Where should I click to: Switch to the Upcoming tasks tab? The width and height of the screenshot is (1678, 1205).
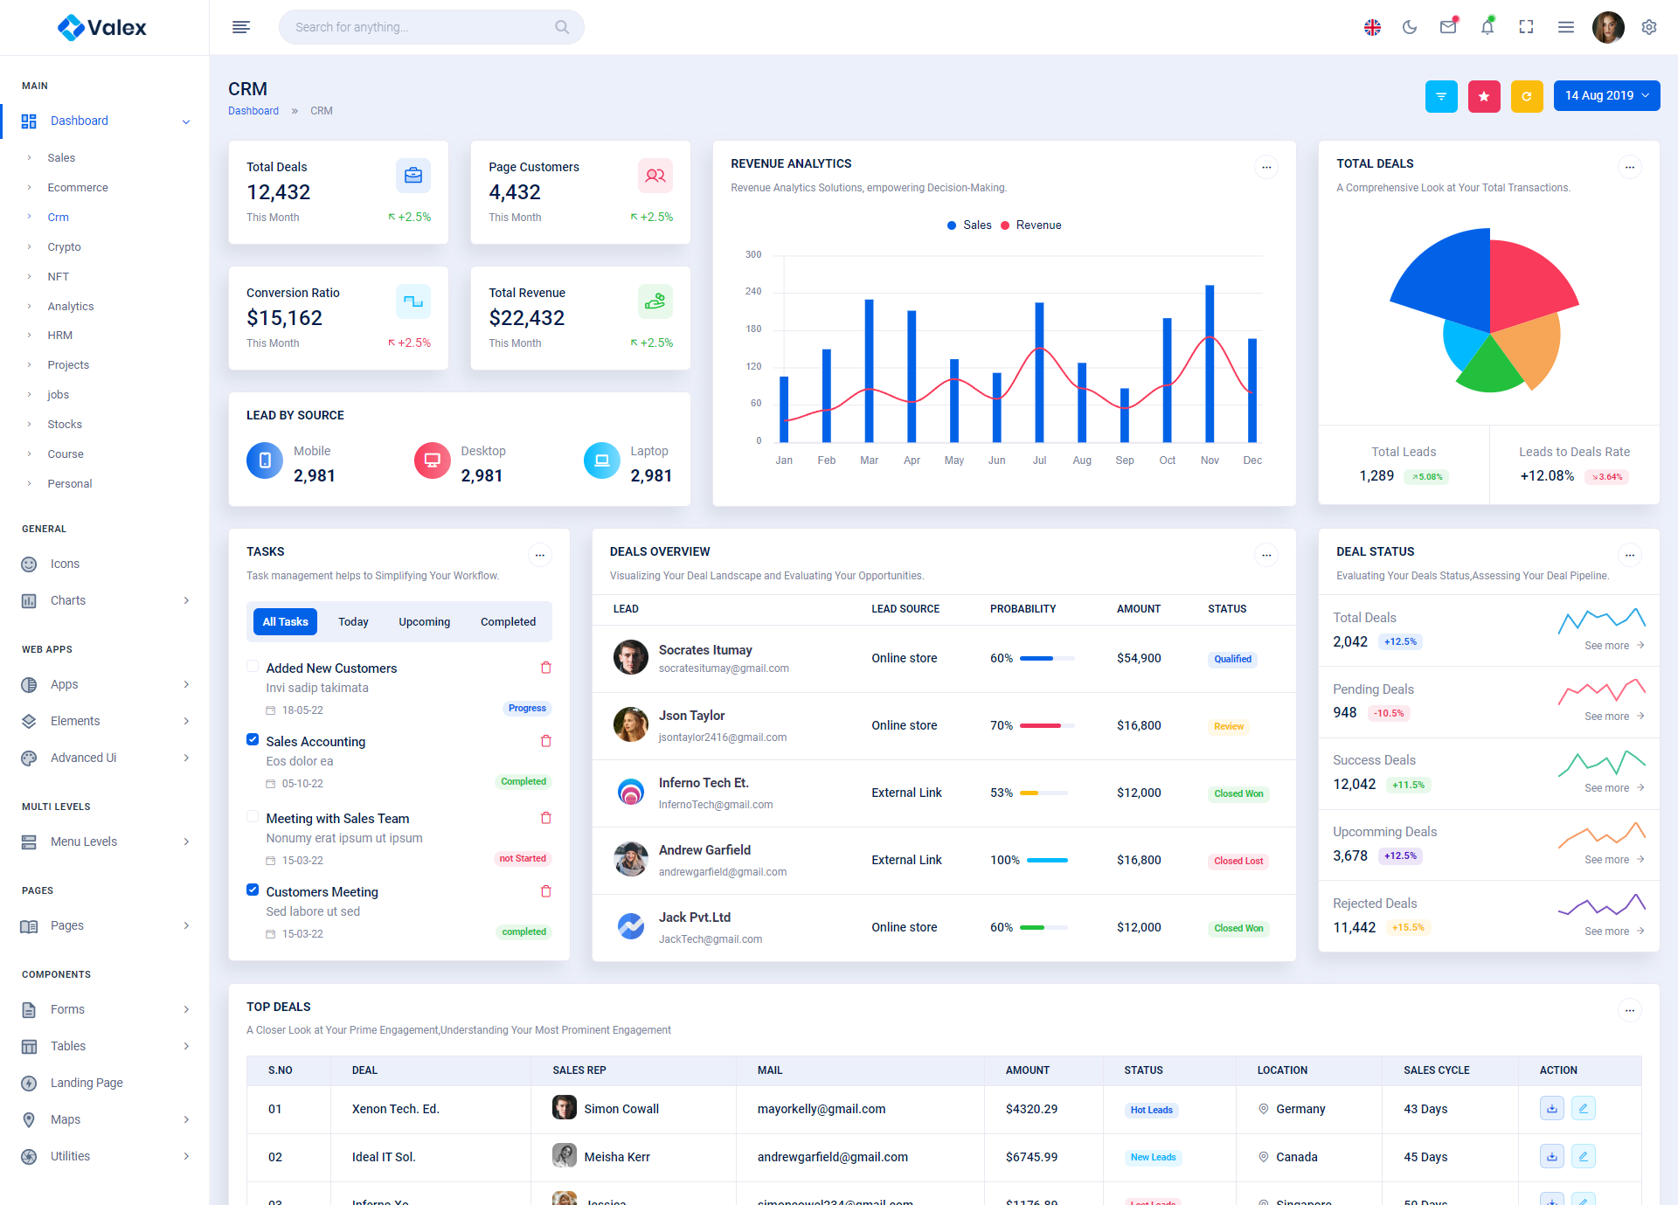pyautogui.click(x=424, y=622)
